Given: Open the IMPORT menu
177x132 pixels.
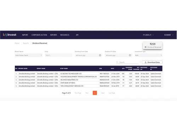Looking at the screenshot, I should [x=25, y=35].
